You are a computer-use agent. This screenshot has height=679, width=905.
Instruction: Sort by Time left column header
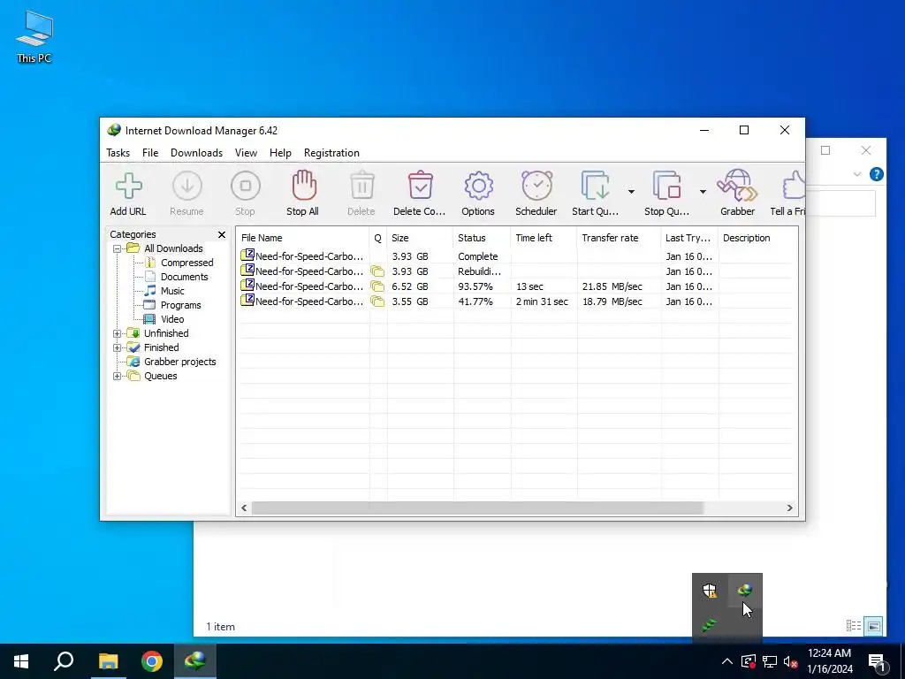pyautogui.click(x=544, y=238)
